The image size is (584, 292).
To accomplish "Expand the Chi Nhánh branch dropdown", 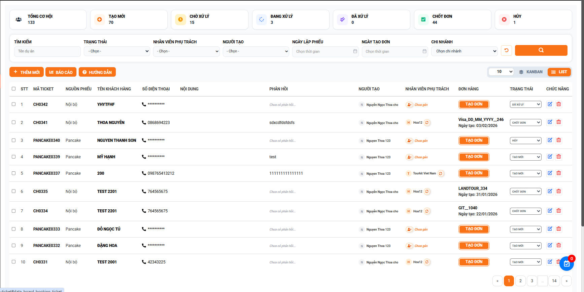I will click(464, 51).
